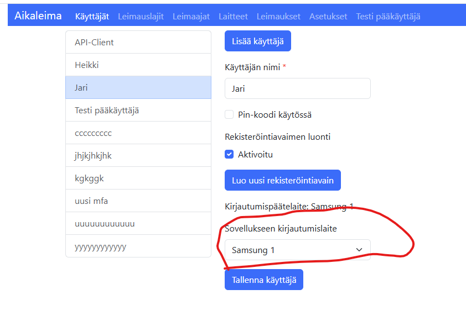Select API-Client from the user list
The image size is (466, 326).
pos(138,41)
